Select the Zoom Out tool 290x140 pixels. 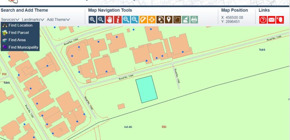(101, 19)
